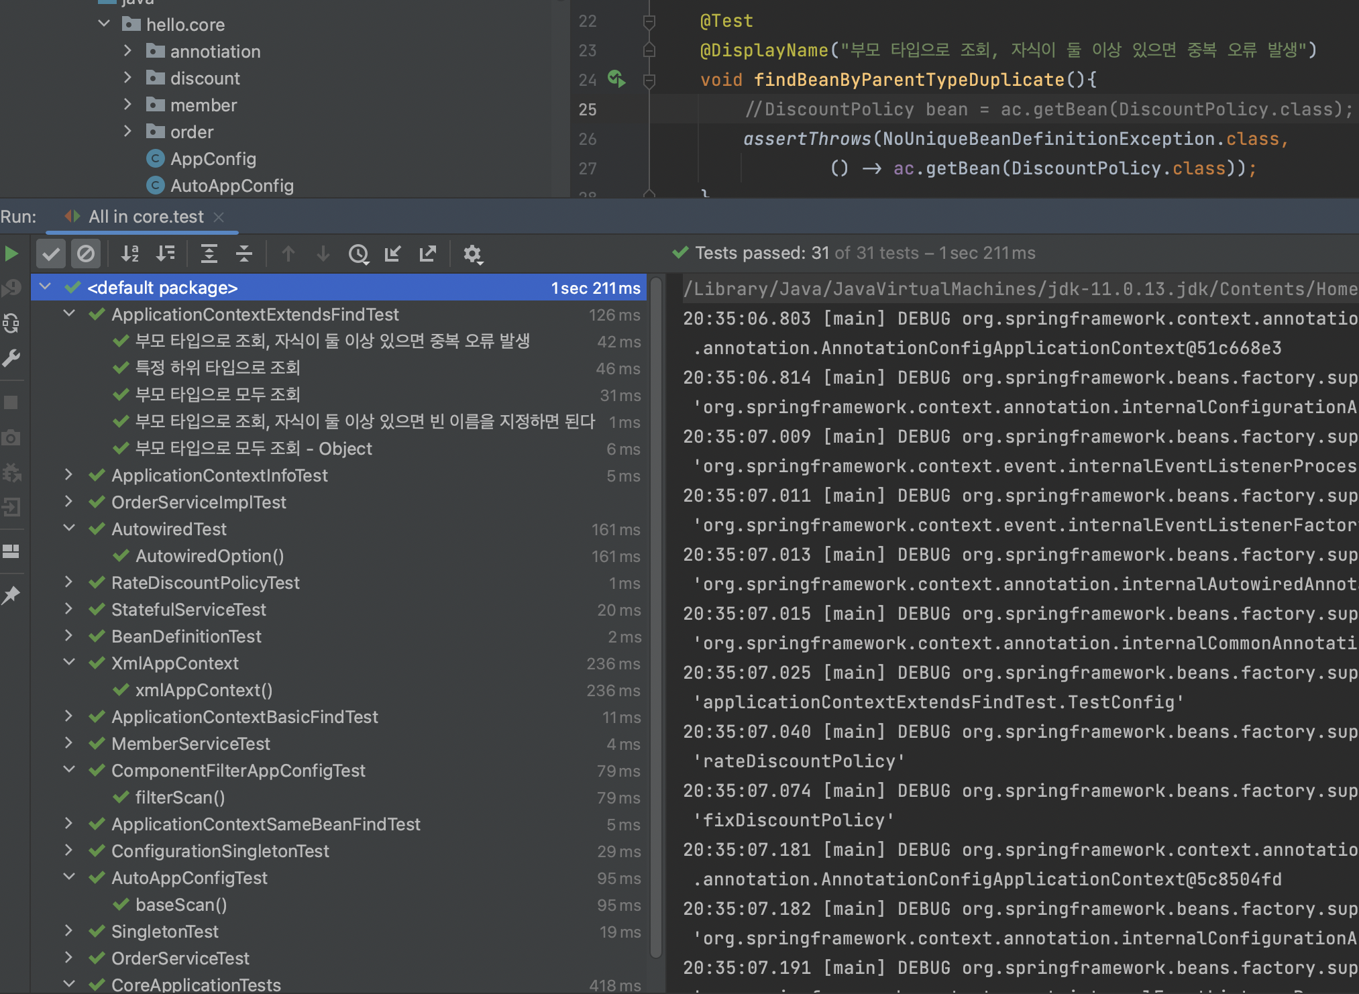Expand the member package folder
Viewport: 1359px width, 994px height.
click(127, 105)
